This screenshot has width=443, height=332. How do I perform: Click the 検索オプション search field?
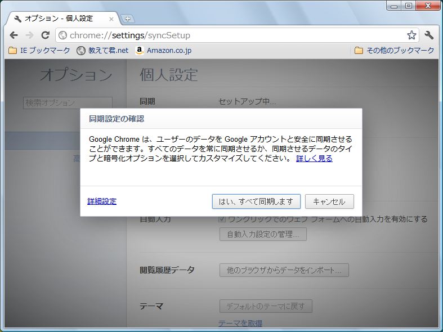68,103
